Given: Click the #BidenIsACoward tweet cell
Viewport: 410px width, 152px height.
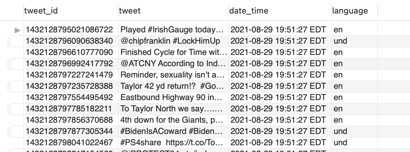Looking at the screenshot, I should tap(173, 131).
